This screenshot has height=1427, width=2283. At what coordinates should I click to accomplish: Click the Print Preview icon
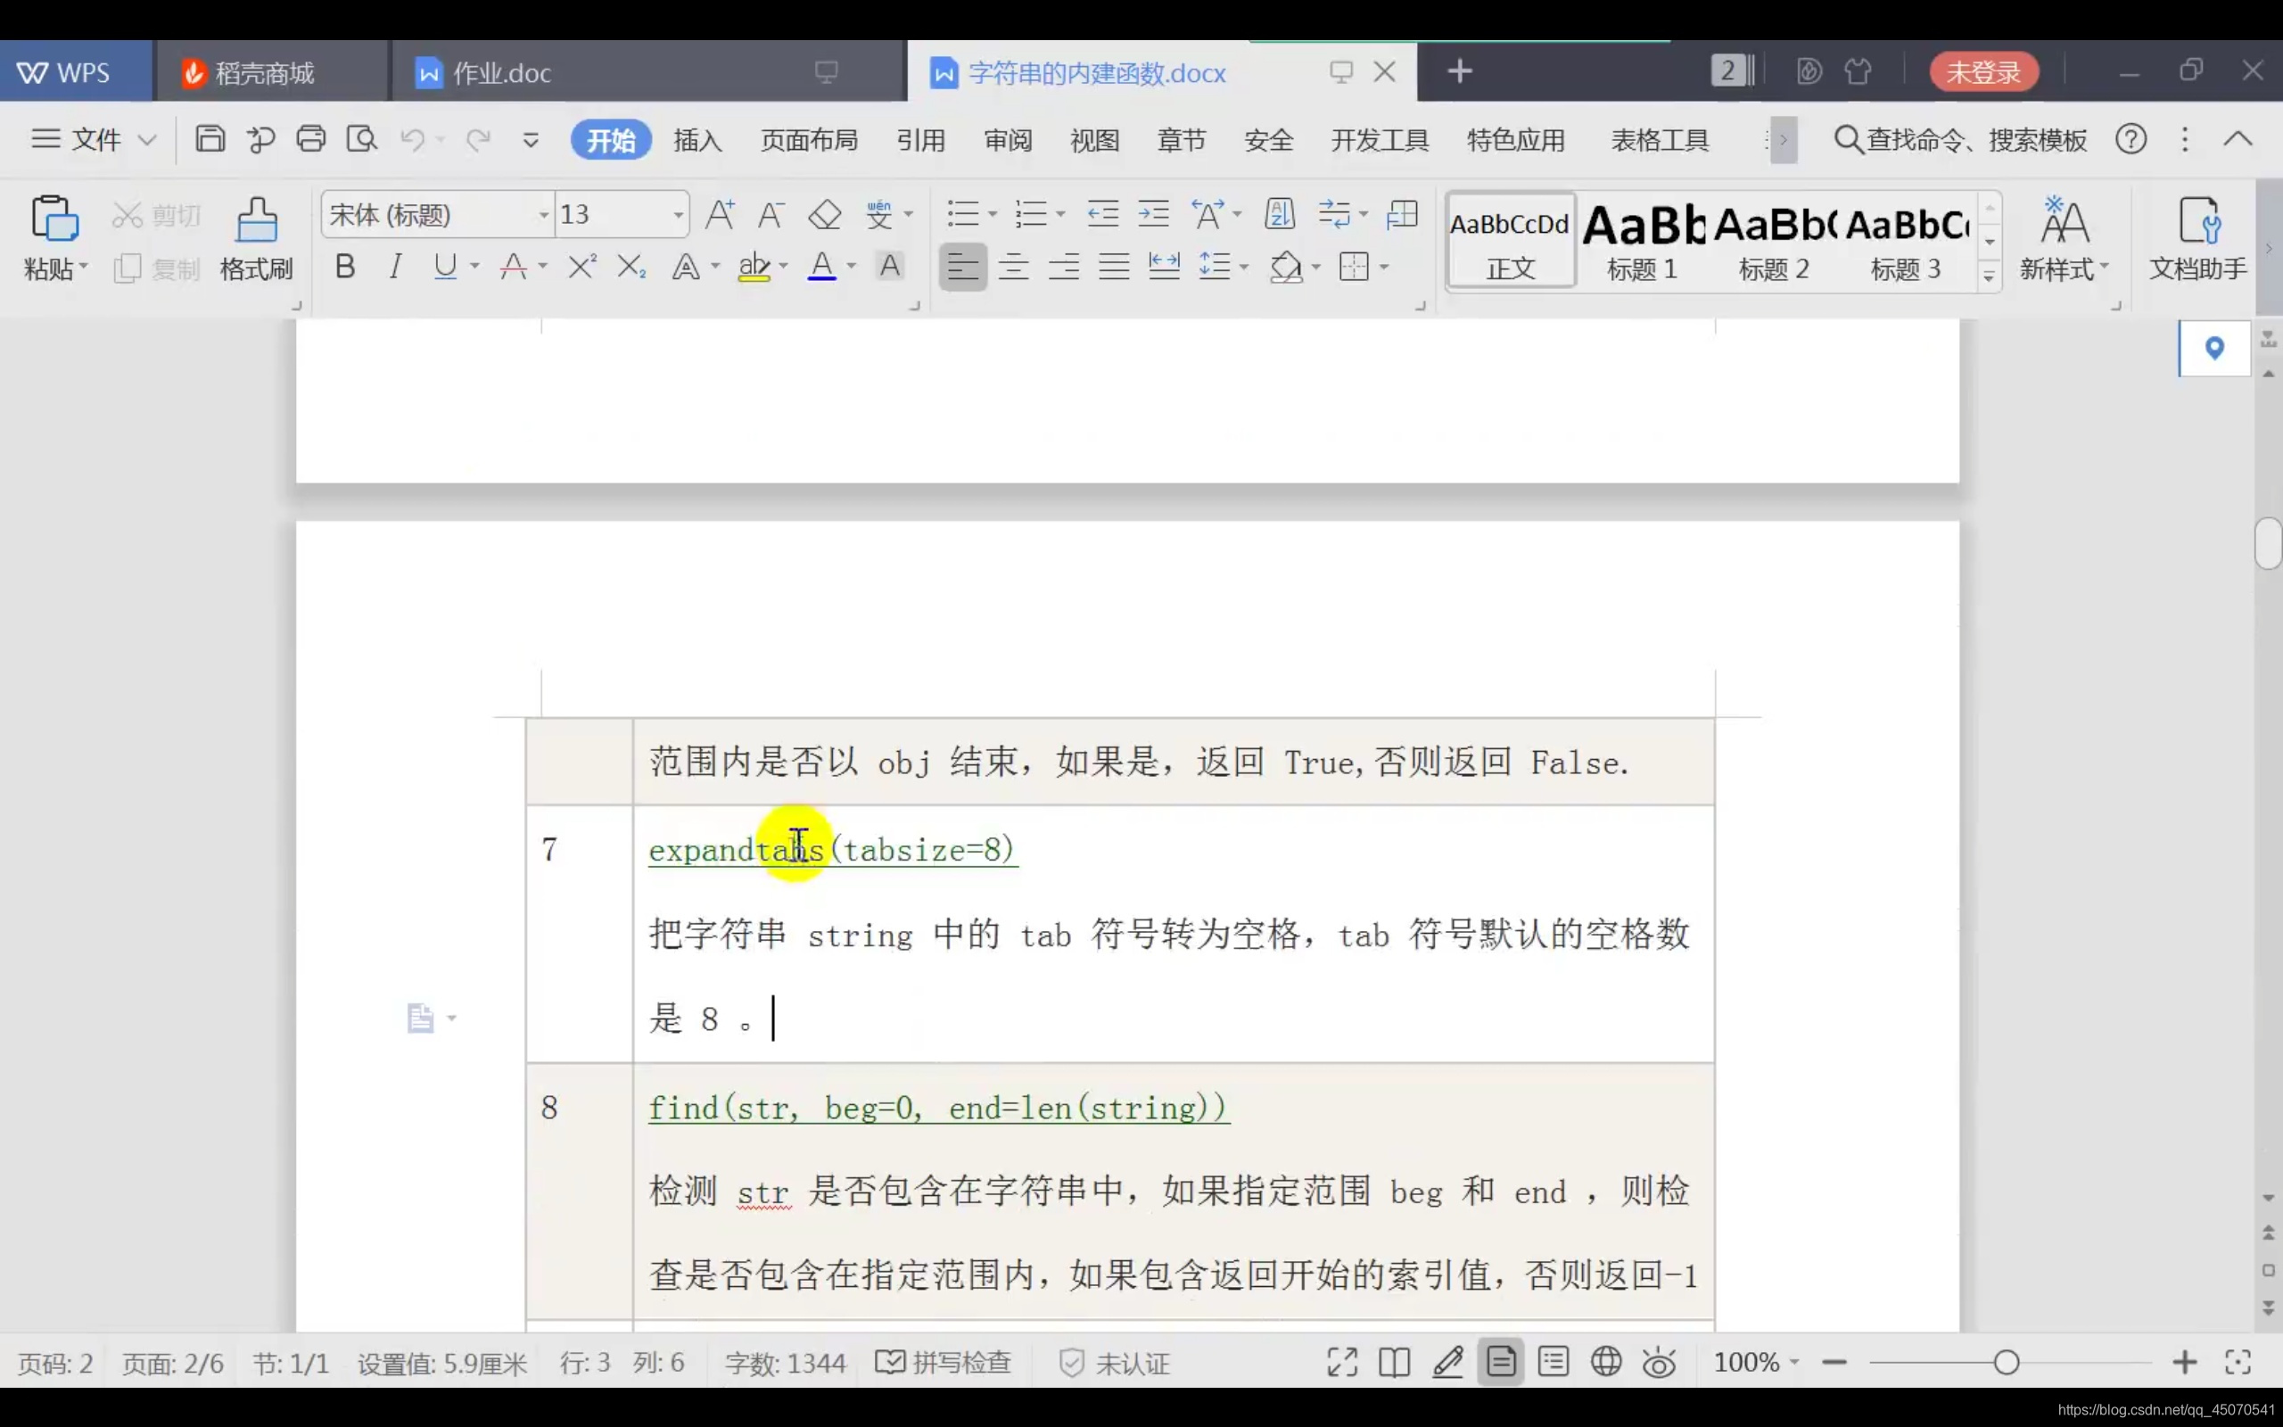pos(361,140)
